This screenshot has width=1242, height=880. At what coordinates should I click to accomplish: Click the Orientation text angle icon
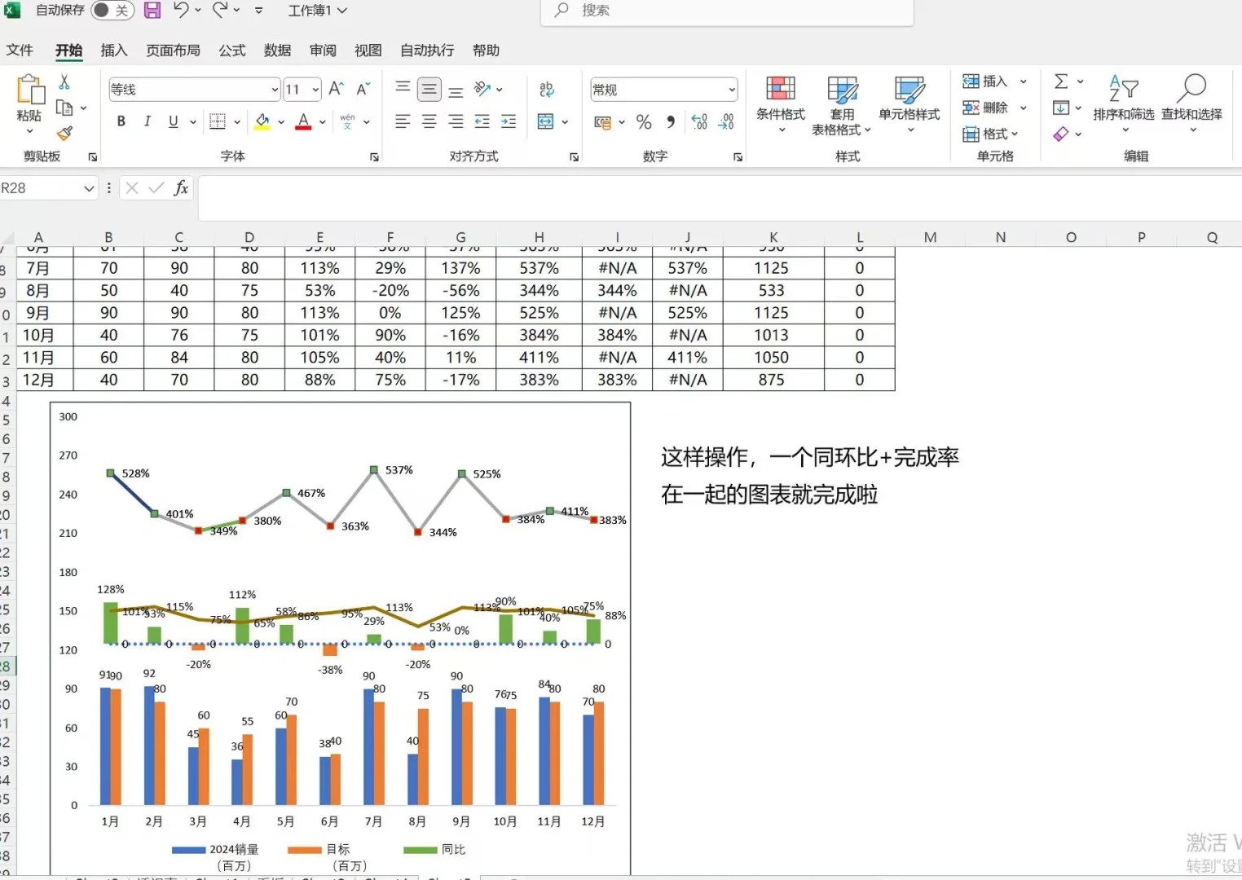(x=482, y=88)
